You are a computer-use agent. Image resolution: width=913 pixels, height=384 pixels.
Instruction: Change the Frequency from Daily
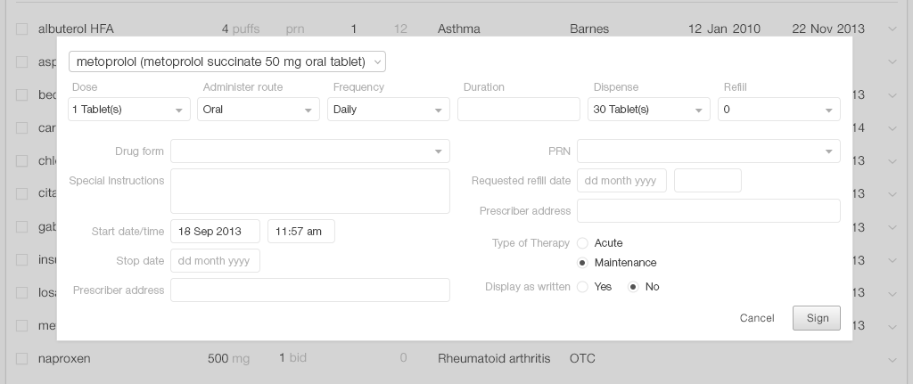[x=389, y=109]
